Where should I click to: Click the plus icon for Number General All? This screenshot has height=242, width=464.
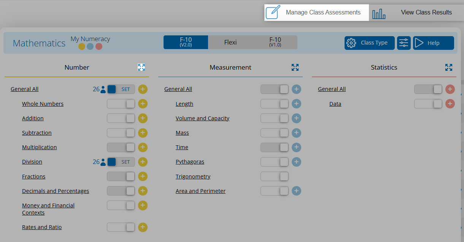143,89
